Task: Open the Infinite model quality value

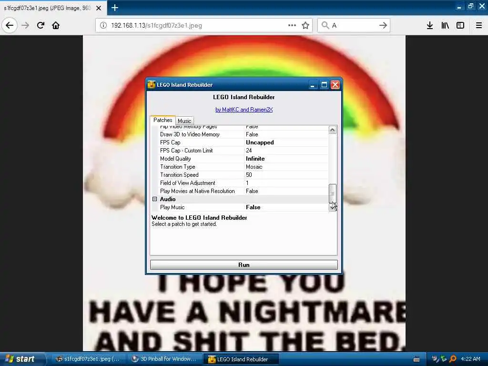Action: click(x=255, y=159)
